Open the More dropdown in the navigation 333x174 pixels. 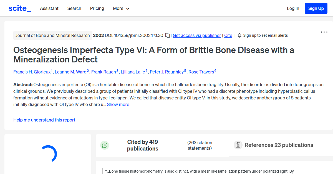click(x=121, y=9)
